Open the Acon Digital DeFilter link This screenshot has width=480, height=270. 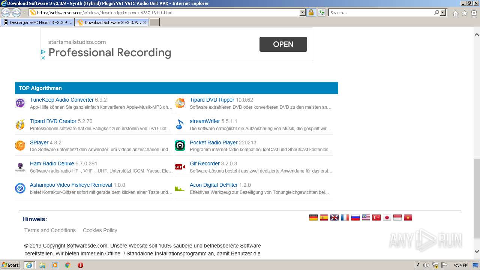click(214, 185)
